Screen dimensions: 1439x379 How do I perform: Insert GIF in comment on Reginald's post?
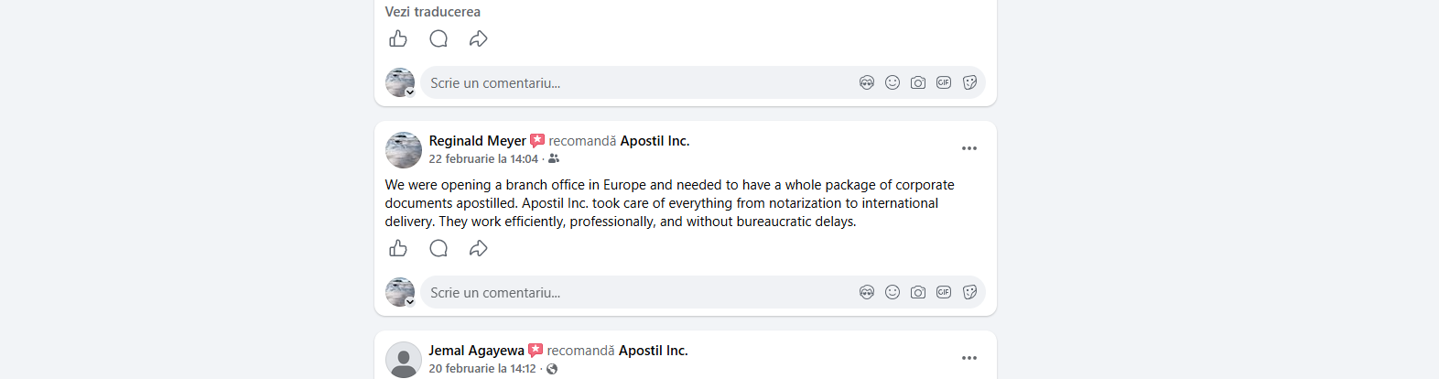pos(944,292)
